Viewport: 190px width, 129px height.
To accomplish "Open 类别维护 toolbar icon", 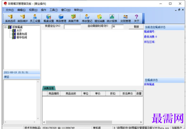I will pyautogui.click(x=23, y=18).
